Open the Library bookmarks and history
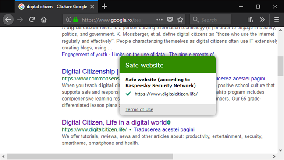This screenshot has height=160, width=284. pos(250,20)
